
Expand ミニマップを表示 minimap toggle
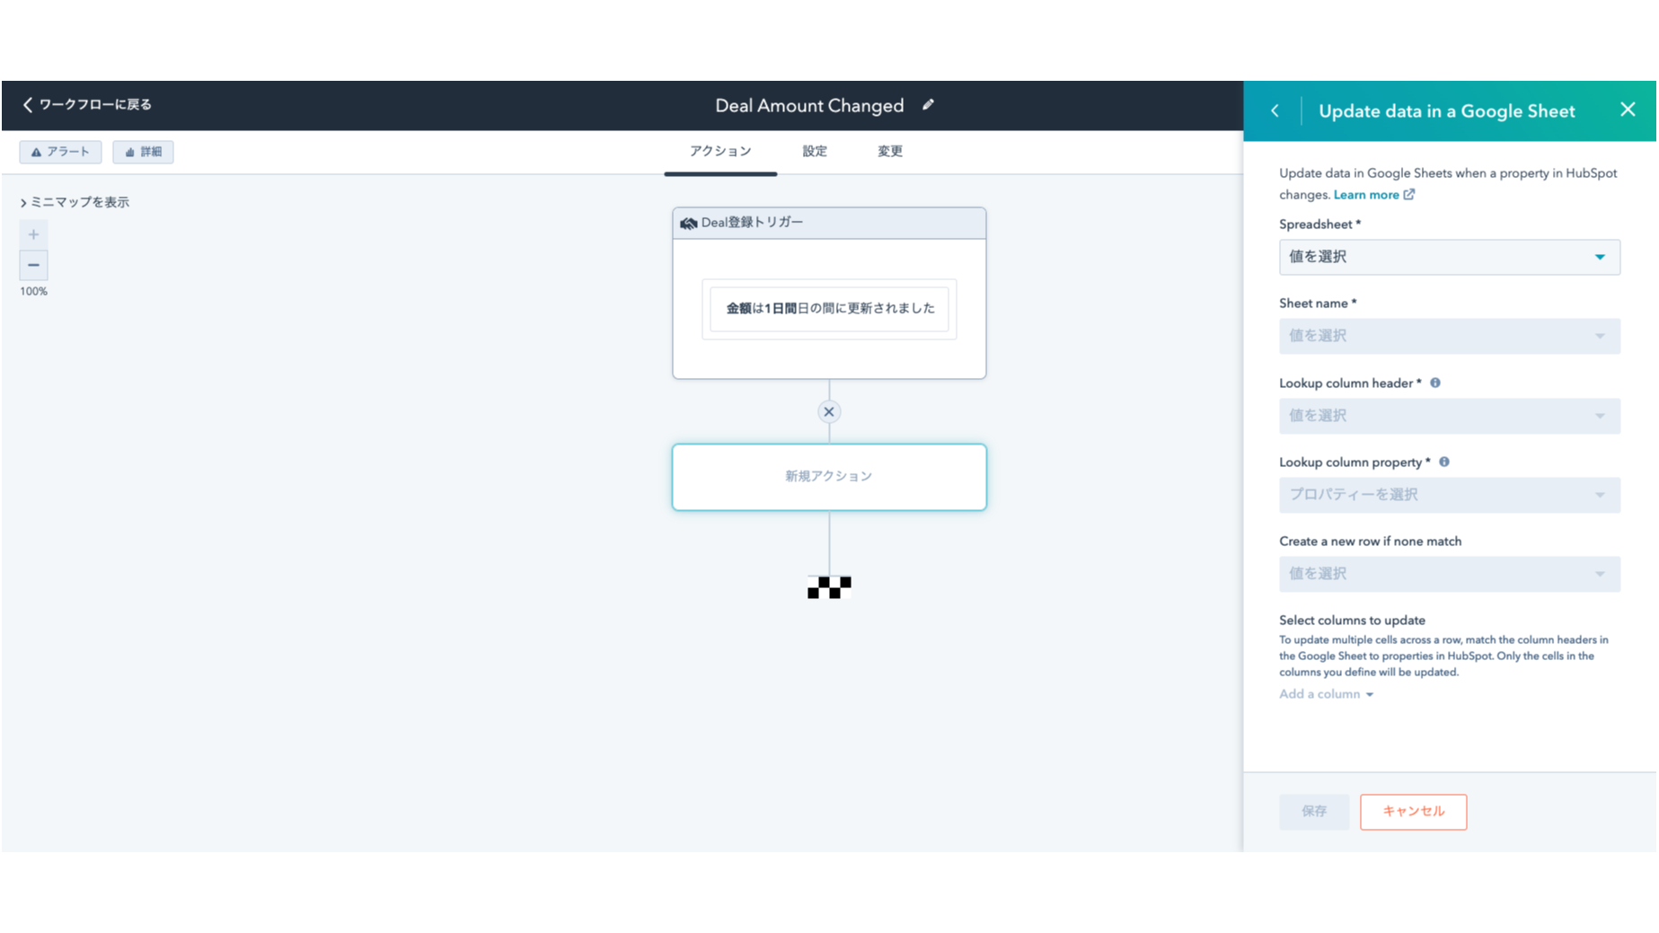[75, 202]
